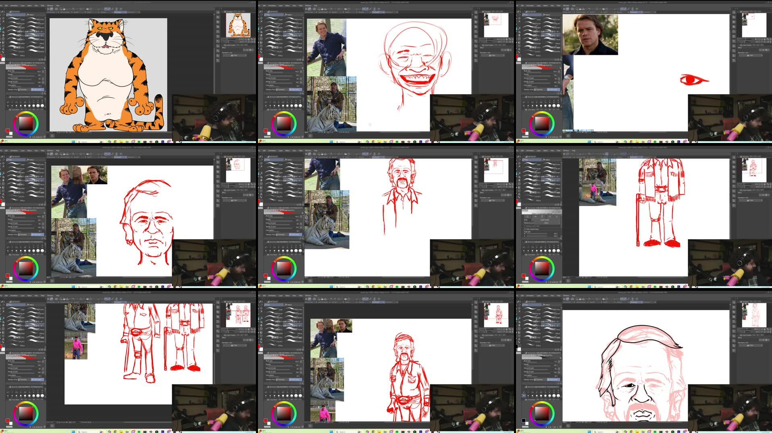772x433 pixels.
Task: Click the pink-shirt reference photo beside the full mustached figure
Action: (x=323, y=411)
